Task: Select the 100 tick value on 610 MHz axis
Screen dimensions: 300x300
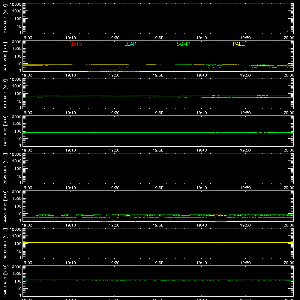Action: [18, 94]
